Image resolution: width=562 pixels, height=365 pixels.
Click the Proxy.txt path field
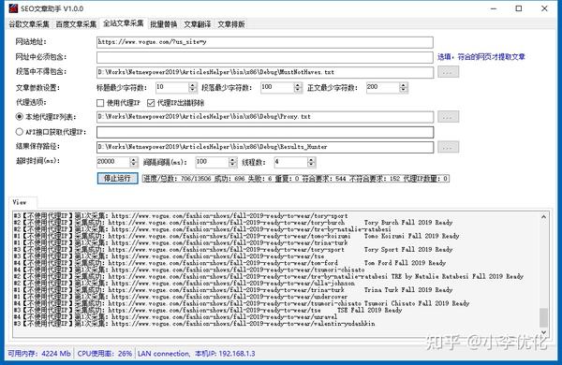click(265, 117)
